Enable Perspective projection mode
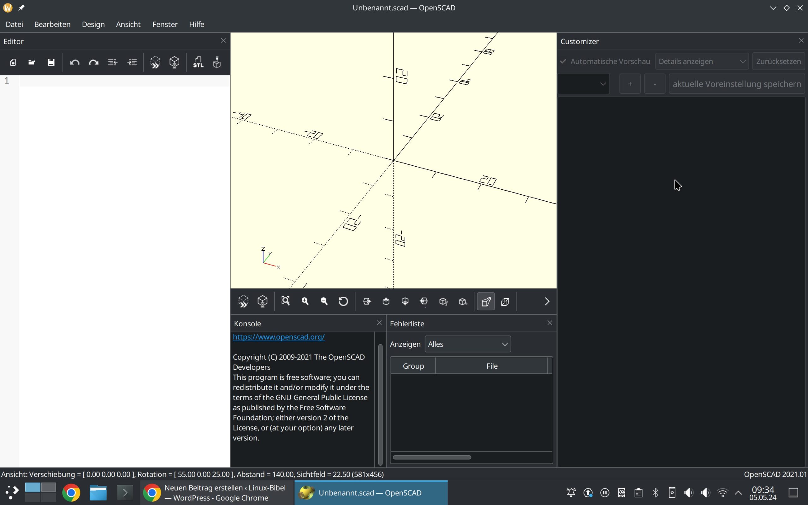 point(486,301)
